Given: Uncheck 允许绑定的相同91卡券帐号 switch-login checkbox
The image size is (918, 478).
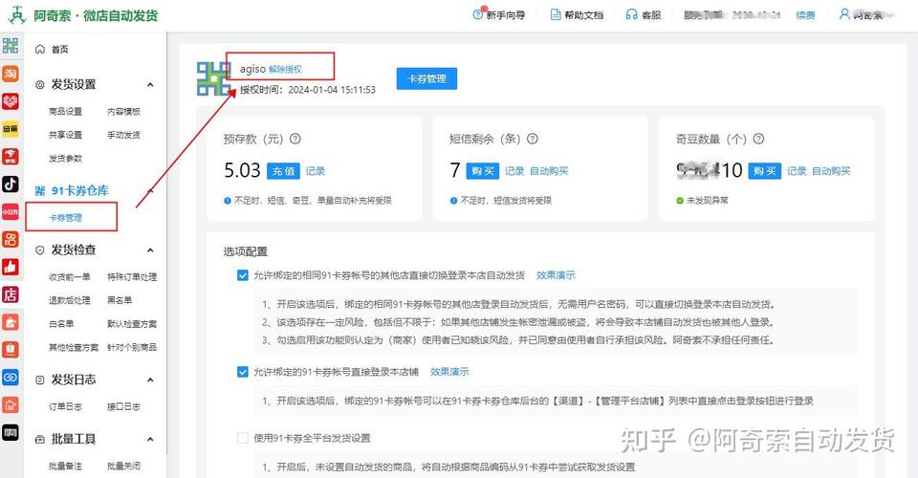Looking at the screenshot, I should click(243, 275).
